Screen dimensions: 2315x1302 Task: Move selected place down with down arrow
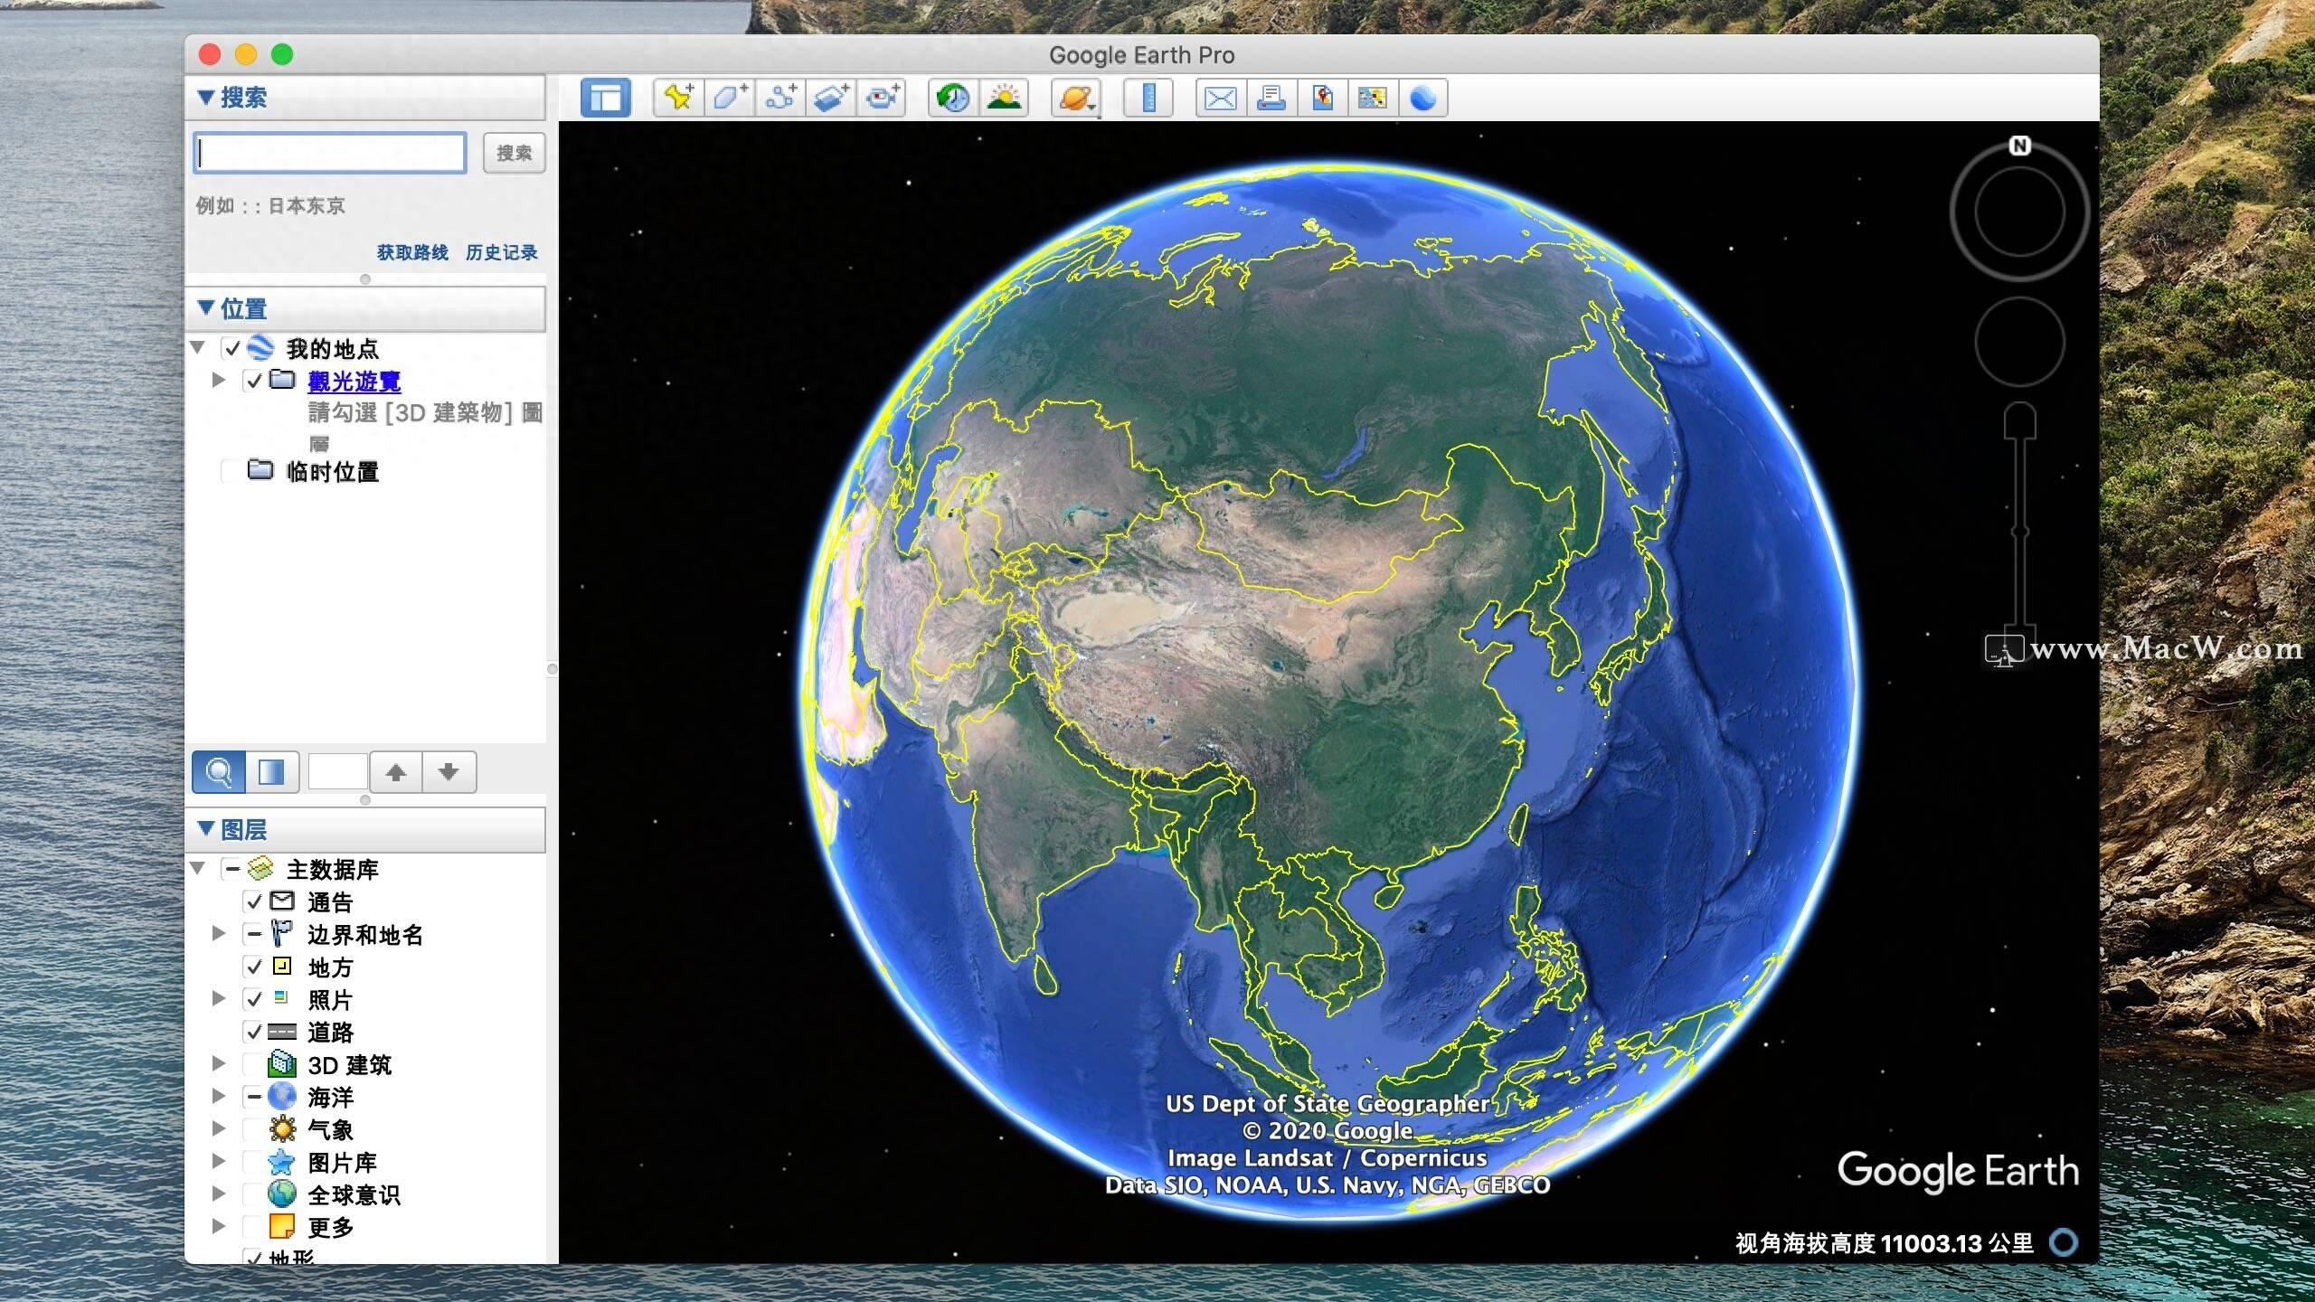(x=449, y=772)
